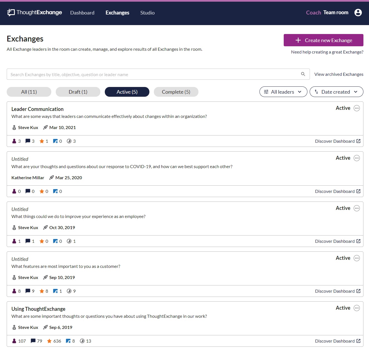Screen dimensions: 369x354
Task: Open Discover Dashboard for COVID-19 exchange
Action: click(x=338, y=191)
